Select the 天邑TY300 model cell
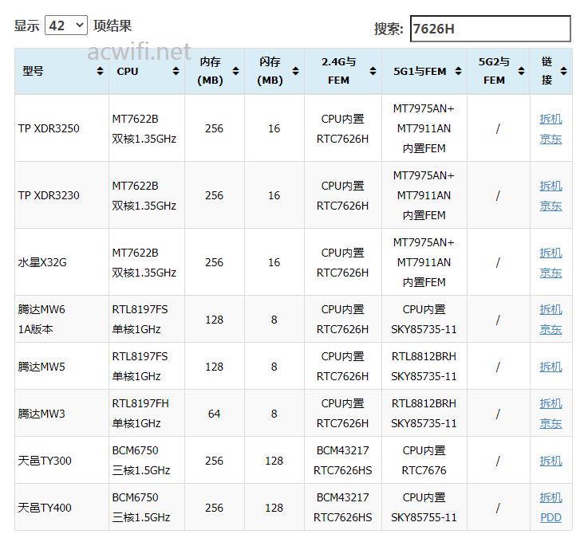 coord(61,460)
